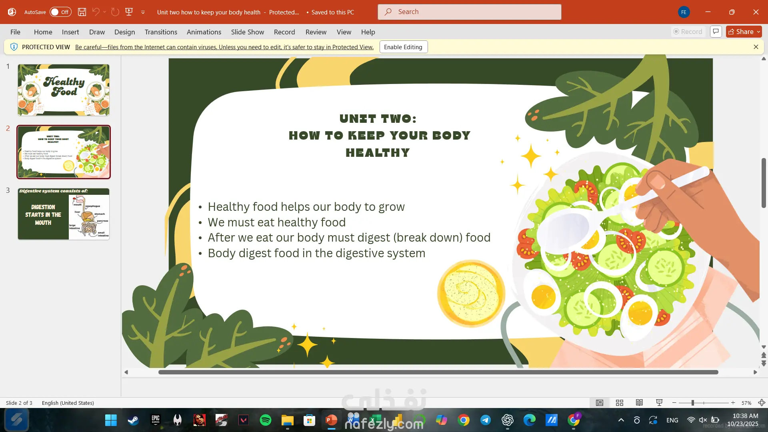The height and width of the screenshot is (432, 768).
Task: Click Fit slide to window icon
Action: coord(762,403)
